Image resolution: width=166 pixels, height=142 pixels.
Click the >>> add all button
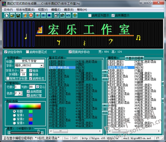coord(105,79)
